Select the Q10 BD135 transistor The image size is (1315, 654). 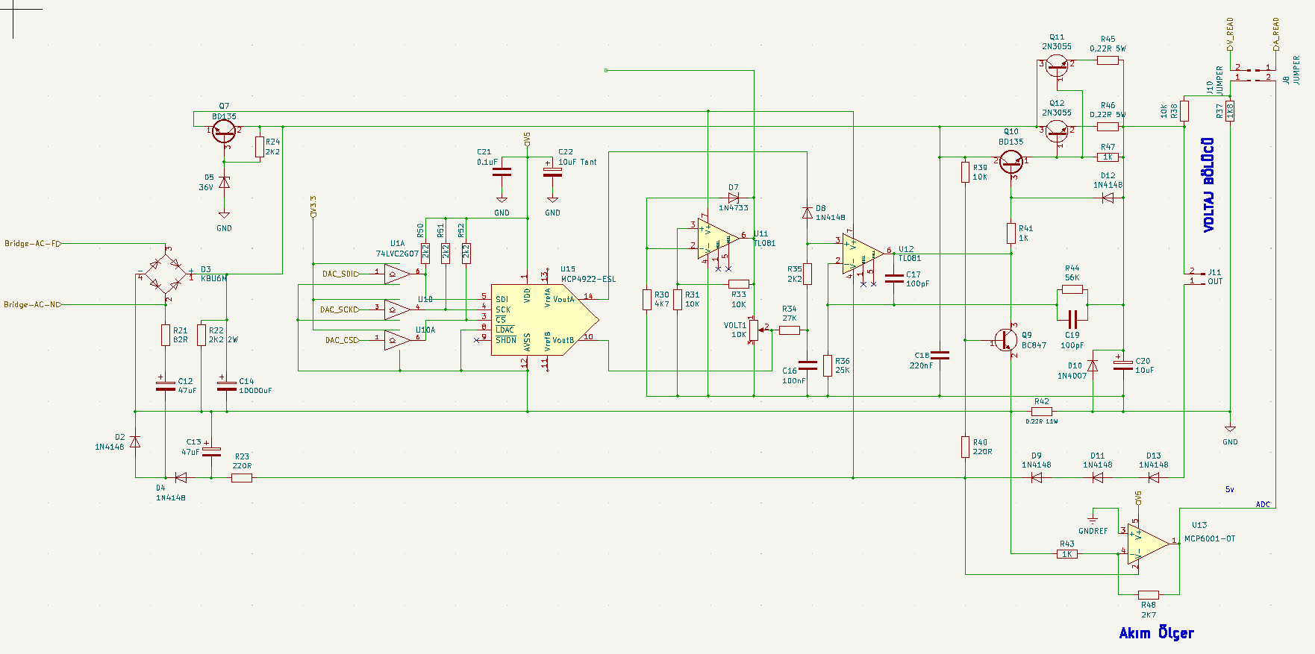1011,160
